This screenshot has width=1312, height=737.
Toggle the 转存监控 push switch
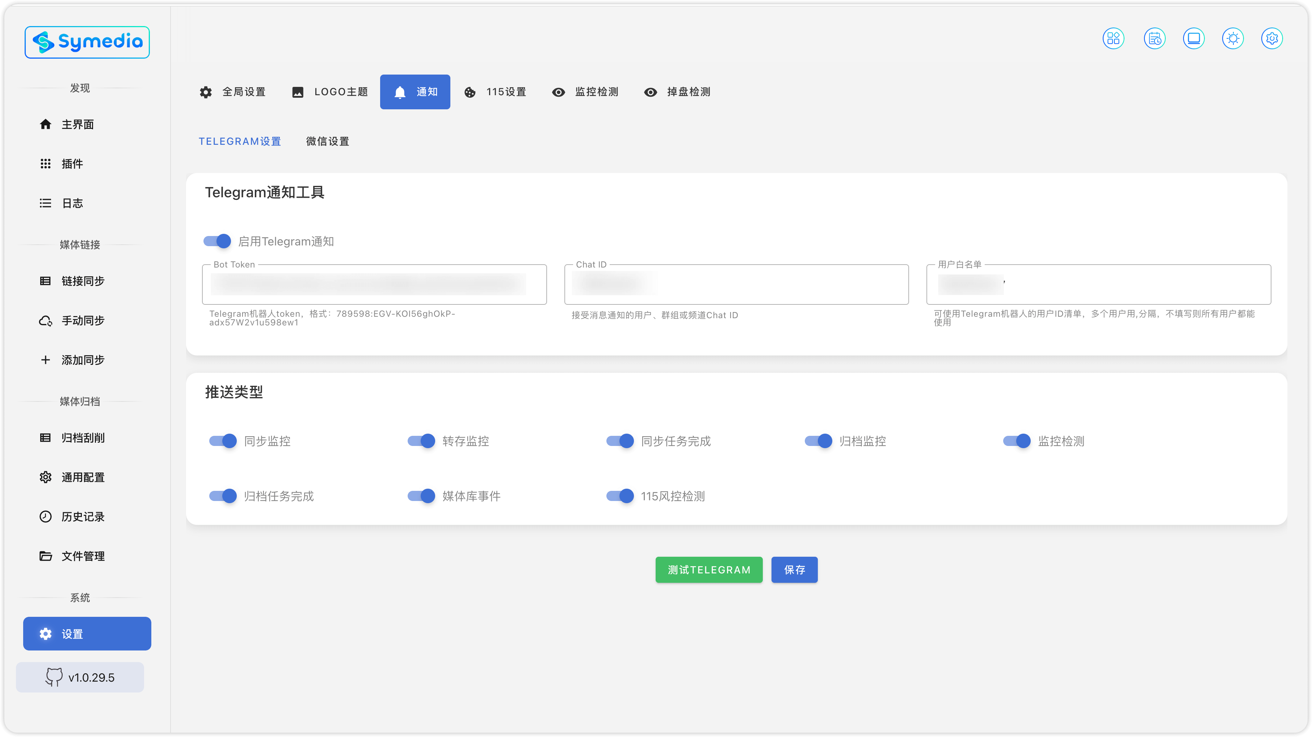421,441
